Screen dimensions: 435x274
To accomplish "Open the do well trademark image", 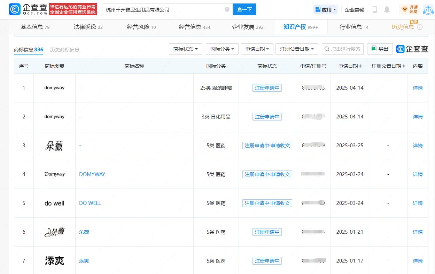I will click(x=54, y=203).
